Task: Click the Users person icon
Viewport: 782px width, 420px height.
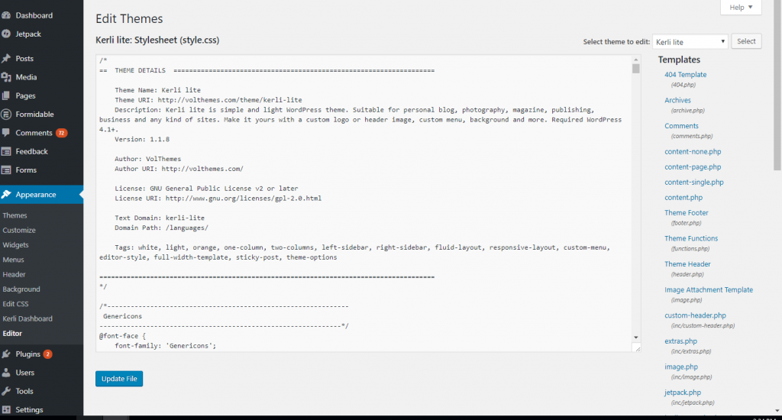Action: point(6,373)
